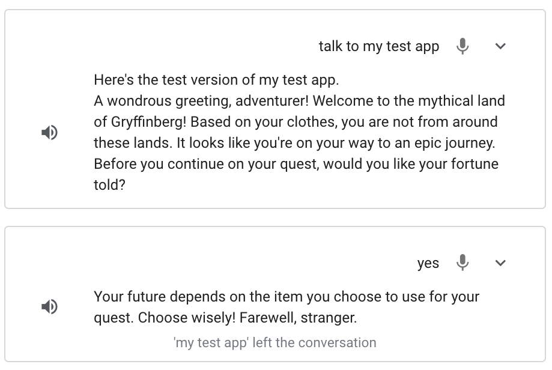Select the second conversation card
This screenshot has width=552, height=370.
276,291
